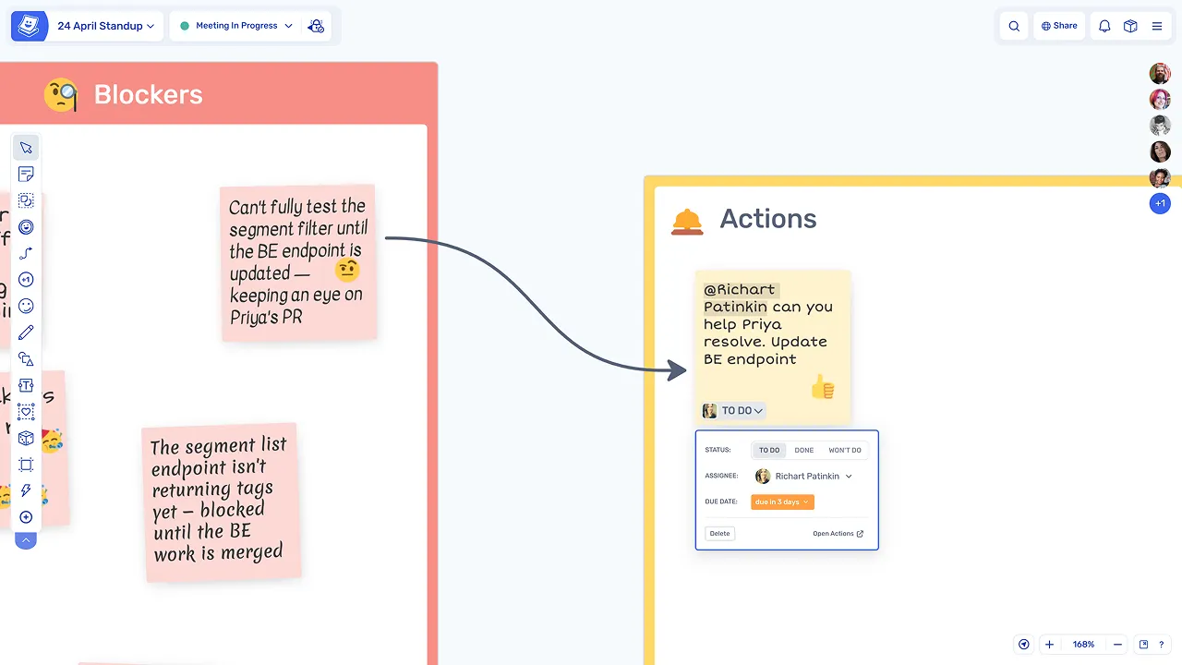Choose the pencil drawing tool

26,332
